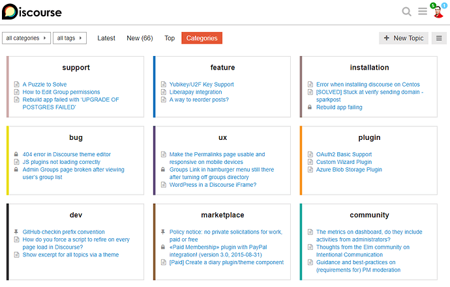Screen dimensions: 450x287
Task: Click the blue notification count badge
Action: click(x=445, y=5)
